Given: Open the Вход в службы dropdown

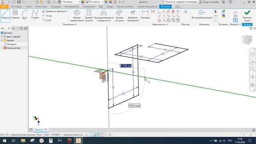Looking at the screenshot, I should pyautogui.click(x=210, y=2).
